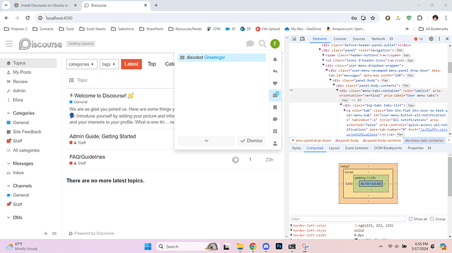Open the Windows Start menu
The image size is (452, 253).
[x=148, y=246]
